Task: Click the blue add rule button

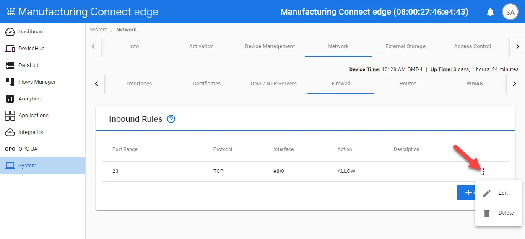Action: tap(466, 193)
